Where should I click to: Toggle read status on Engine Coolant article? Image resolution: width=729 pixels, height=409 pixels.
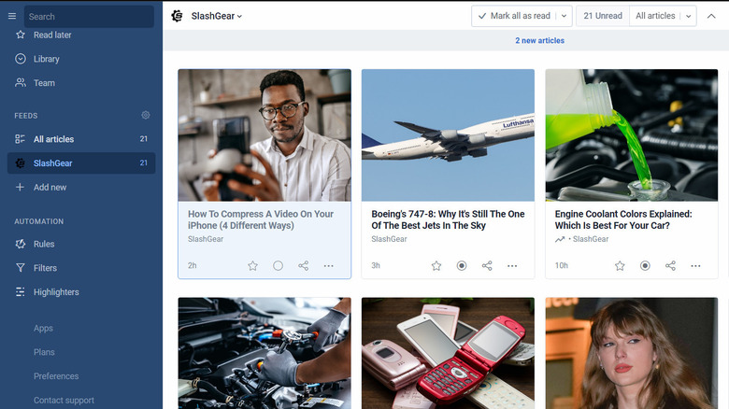click(645, 266)
